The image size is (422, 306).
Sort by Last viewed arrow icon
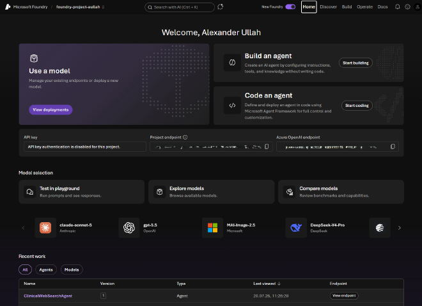(x=279, y=284)
